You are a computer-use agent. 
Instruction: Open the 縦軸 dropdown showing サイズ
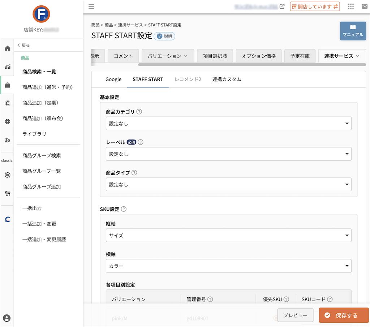tap(228, 235)
